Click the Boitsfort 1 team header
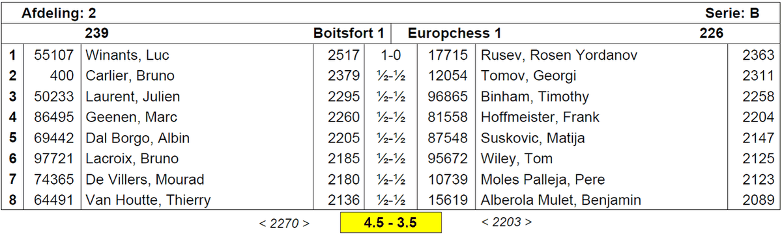The height and width of the screenshot is (234, 782). (349, 33)
